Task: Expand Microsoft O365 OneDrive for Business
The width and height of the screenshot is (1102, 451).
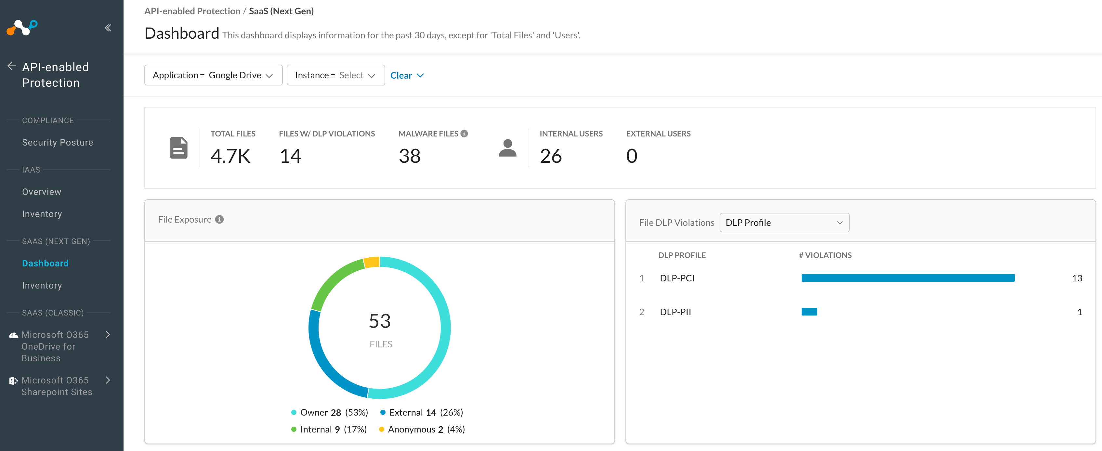Action: pyautogui.click(x=108, y=335)
